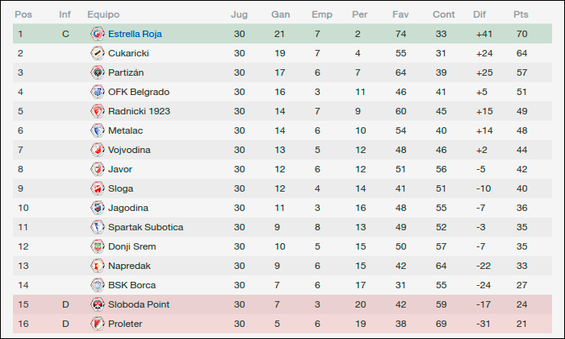Image resolution: width=565 pixels, height=339 pixels.
Task: Click the Napredak team name
Action: pos(129,266)
